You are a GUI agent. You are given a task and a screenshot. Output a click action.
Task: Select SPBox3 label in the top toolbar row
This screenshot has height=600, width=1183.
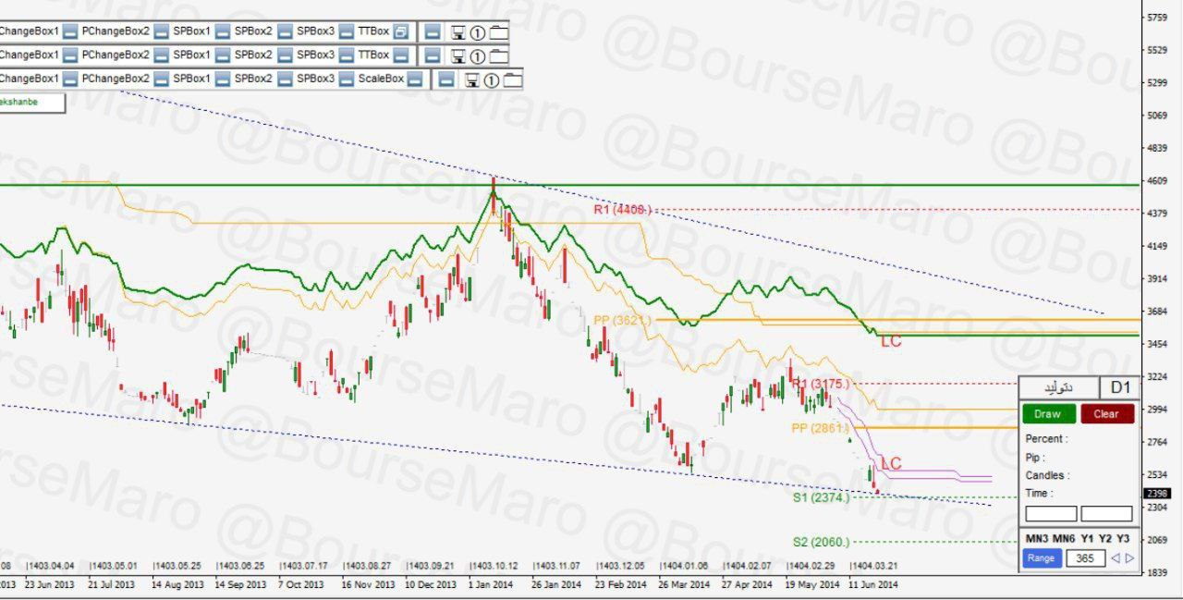click(x=315, y=31)
